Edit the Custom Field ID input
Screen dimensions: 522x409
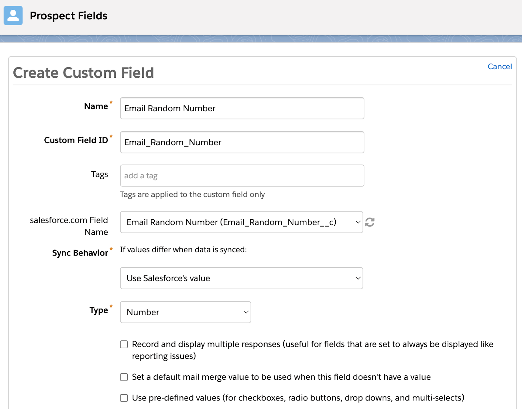pyautogui.click(x=242, y=142)
